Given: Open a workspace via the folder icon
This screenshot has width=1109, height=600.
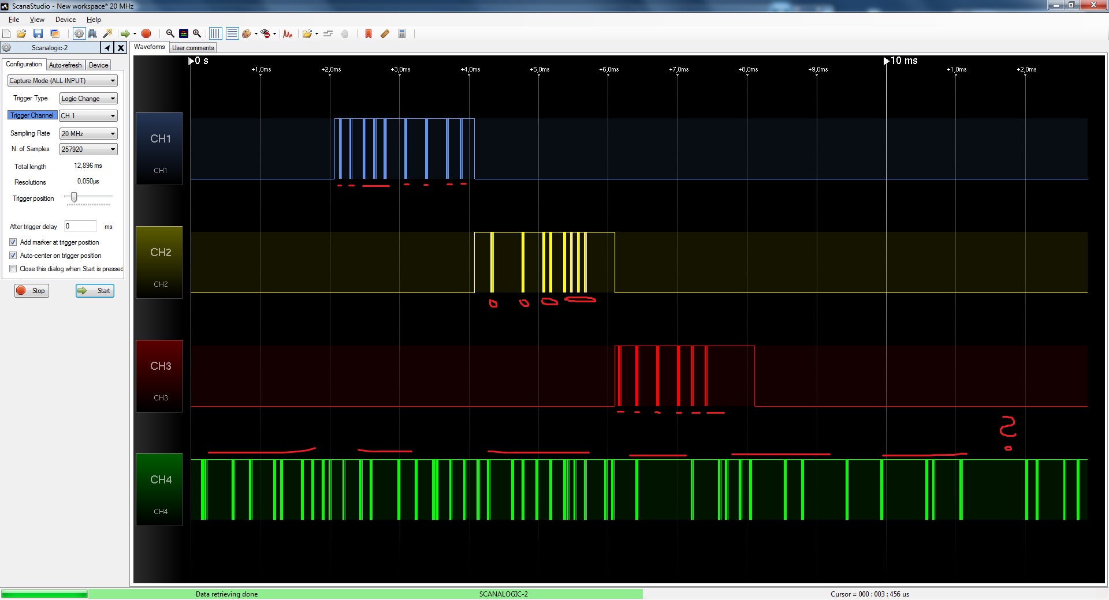Looking at the screenshot, I should [21, 33].
